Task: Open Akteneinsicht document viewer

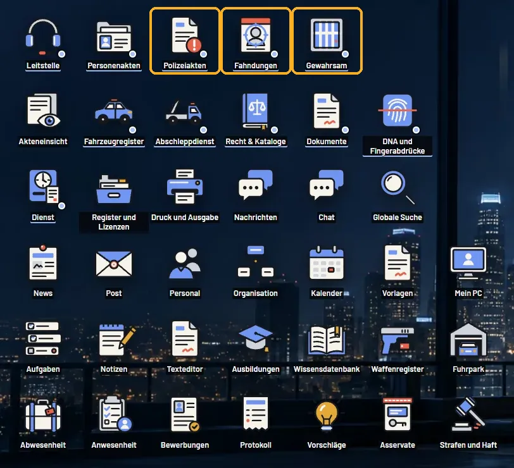Action: coord(43,111)
